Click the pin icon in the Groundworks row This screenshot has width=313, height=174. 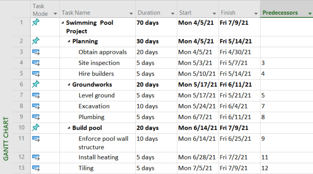(36, 84)
